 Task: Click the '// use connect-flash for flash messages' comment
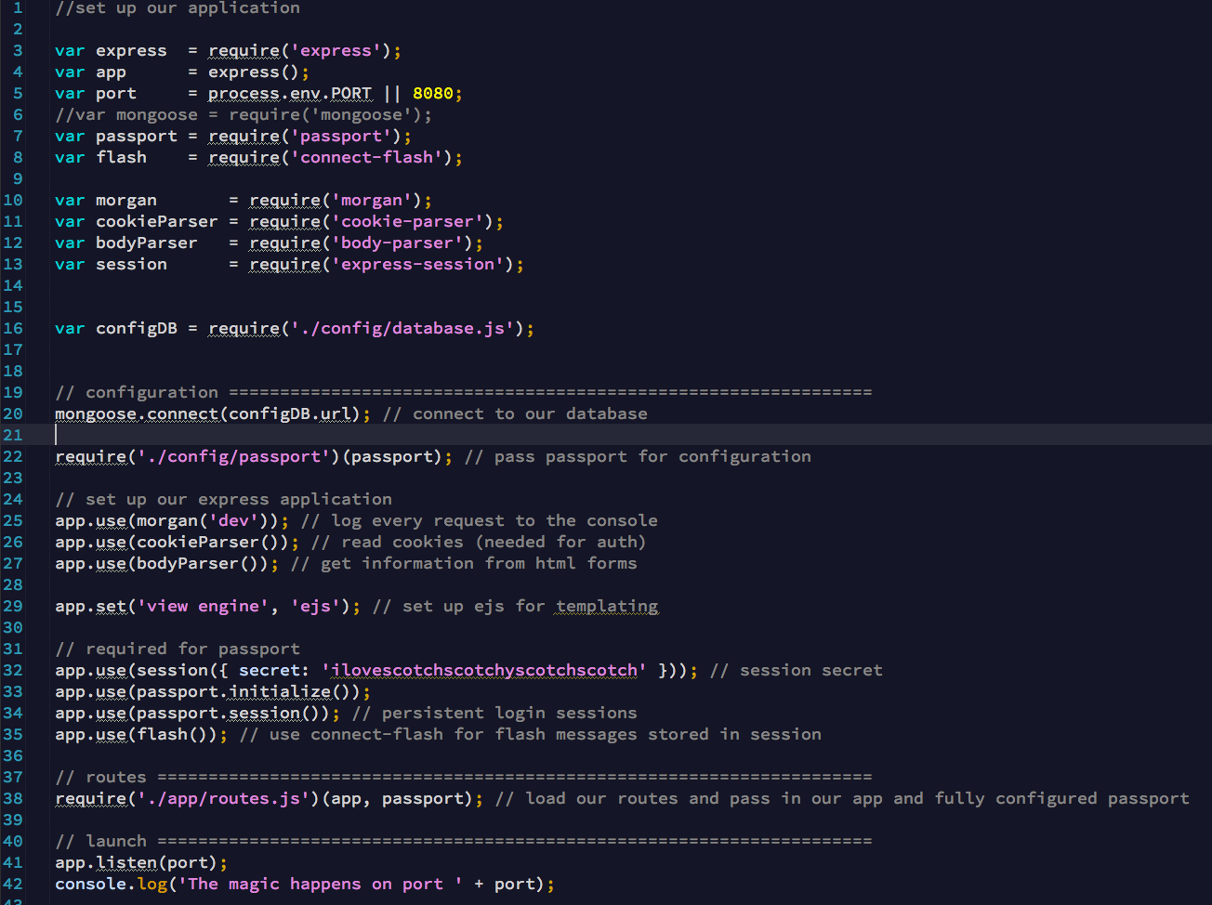click(531, 734)
